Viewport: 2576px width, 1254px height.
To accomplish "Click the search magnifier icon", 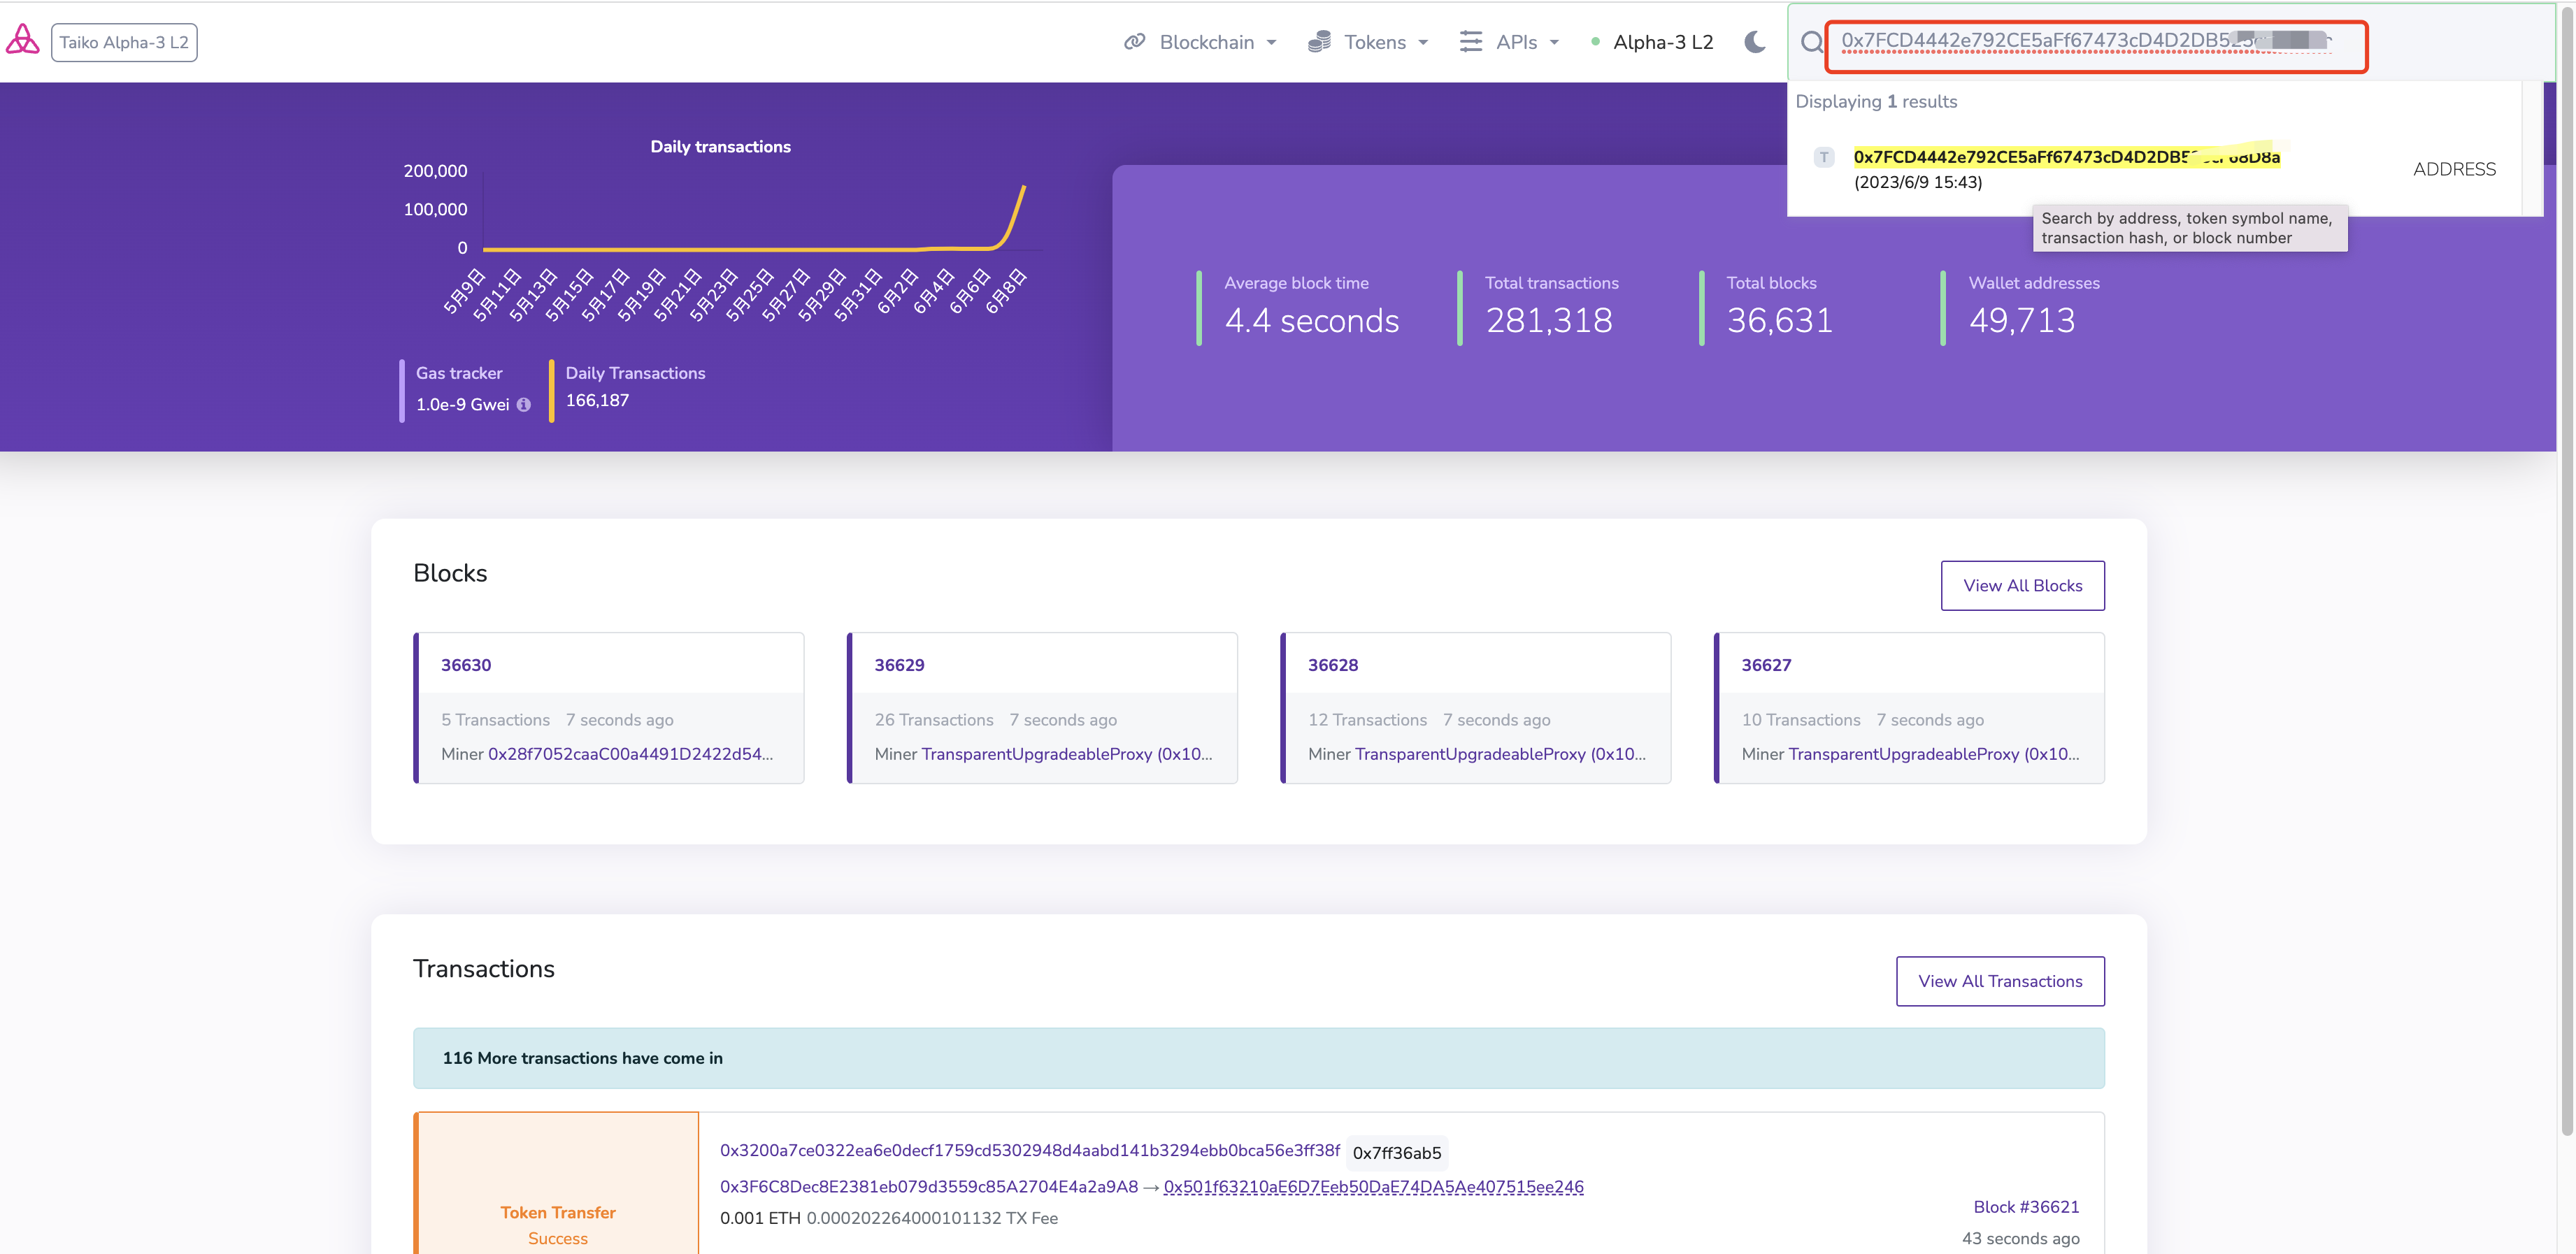I will pyautogui.click(x=1811, y=43).
